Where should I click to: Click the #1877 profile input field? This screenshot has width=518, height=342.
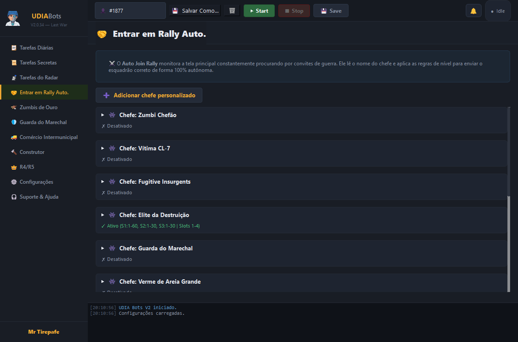tap(130, 11)
